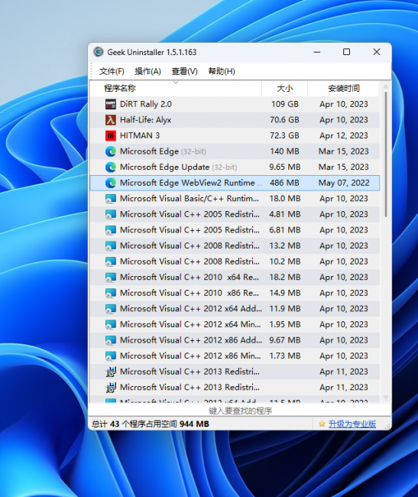Click the Edge WebView2 Runtime icon
This screenshot has height=497, width=418.
(x=111, y=183)
